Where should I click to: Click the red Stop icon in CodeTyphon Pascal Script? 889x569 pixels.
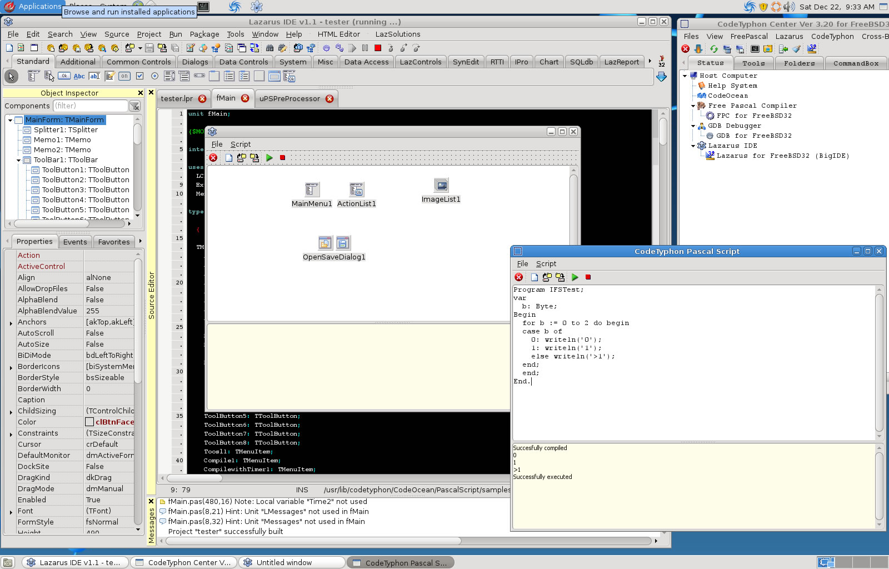(588, 277)
